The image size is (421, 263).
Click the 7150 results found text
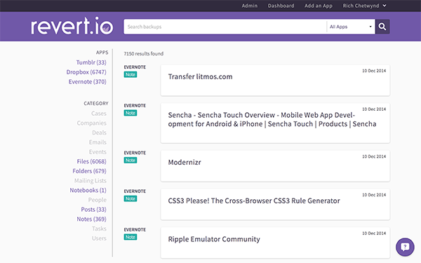(143, 54)
